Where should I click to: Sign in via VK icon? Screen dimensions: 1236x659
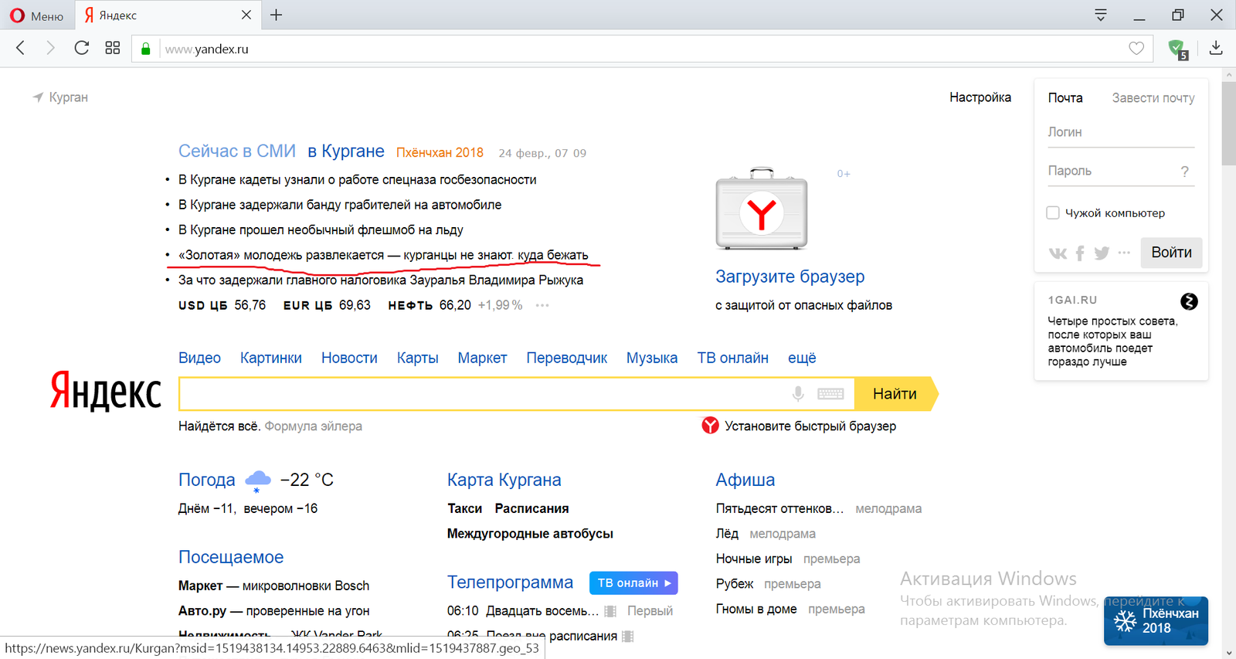coord(1058,253)
